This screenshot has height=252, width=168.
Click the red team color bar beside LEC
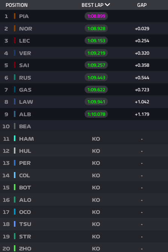[x=15, y=40]
